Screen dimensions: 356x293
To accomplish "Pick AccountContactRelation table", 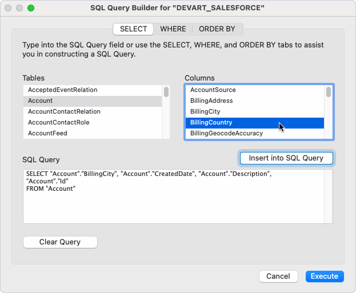I will 93,111.
